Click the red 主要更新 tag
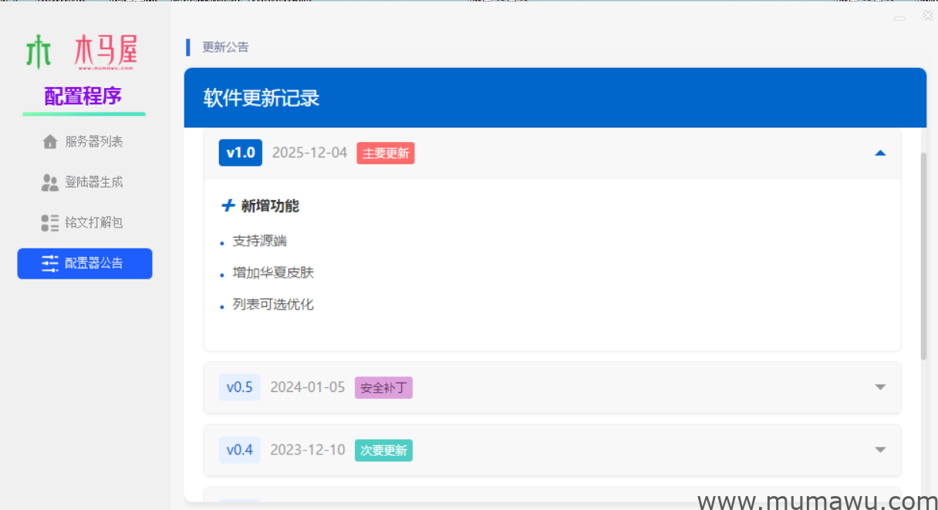The height and width of the screenshot is (510, 938). tap(385, 153)
